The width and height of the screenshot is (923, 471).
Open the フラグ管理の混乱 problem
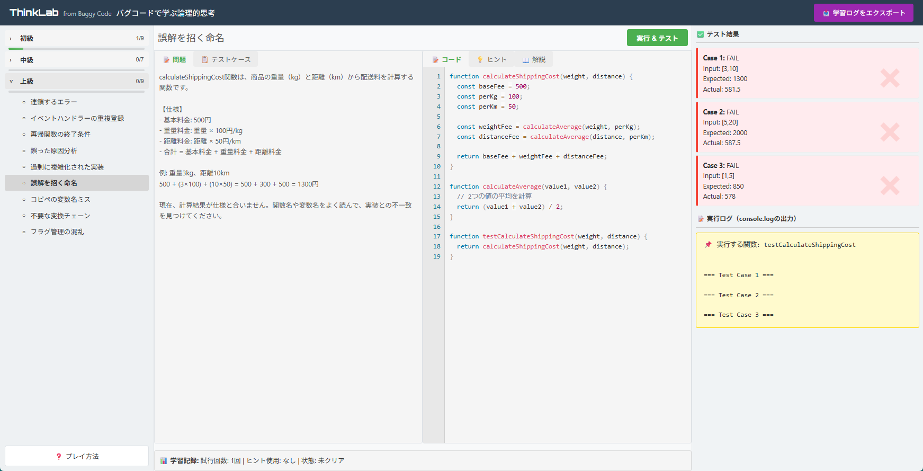click(77, 232)
